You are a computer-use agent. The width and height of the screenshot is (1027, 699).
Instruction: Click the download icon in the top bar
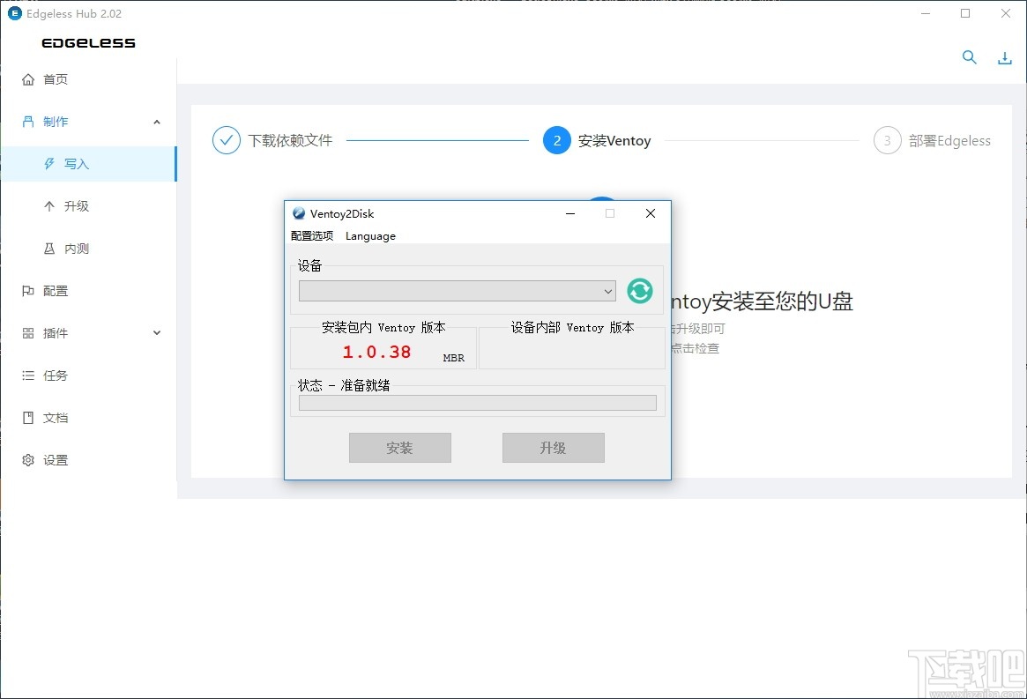coord(1005,56)
